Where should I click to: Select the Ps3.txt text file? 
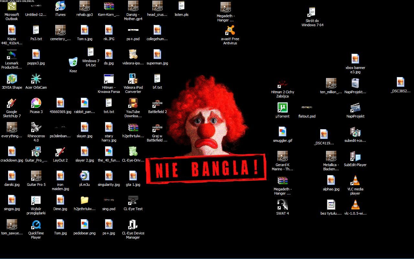(x=36, y=30)
